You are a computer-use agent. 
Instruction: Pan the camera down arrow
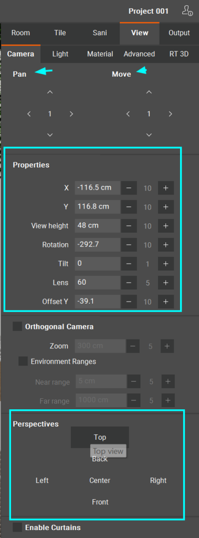tap(50, 135)
